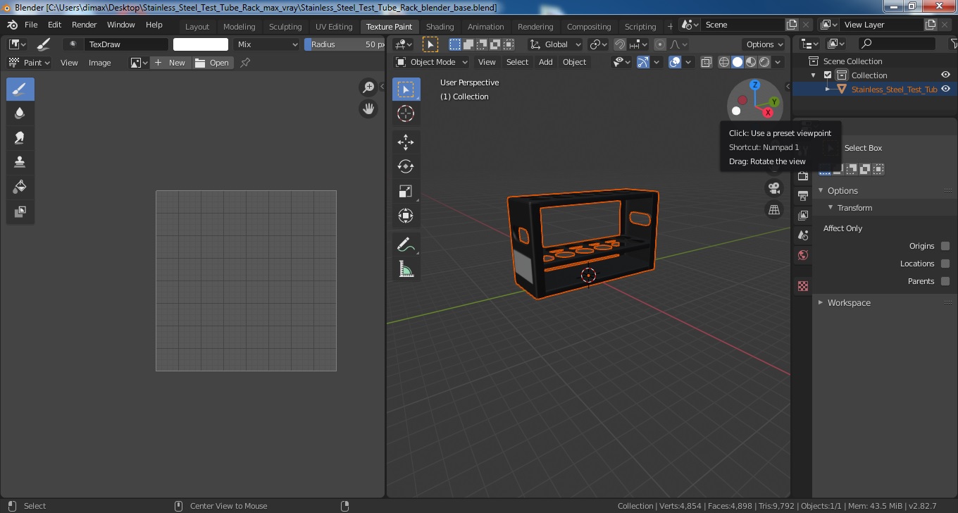Viewport: 958px width, 513px height.
Task: Open the View Layer properties icon
Action: pos(803,216)
